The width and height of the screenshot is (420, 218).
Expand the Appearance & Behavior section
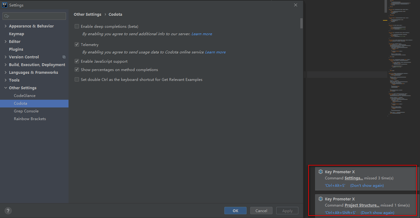click(x=6, y=26)
